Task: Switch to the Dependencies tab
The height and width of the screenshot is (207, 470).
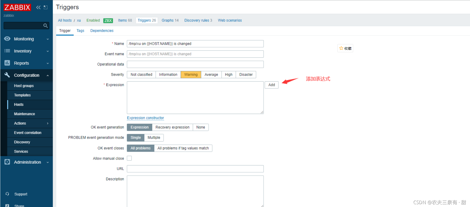Action: 102,31
